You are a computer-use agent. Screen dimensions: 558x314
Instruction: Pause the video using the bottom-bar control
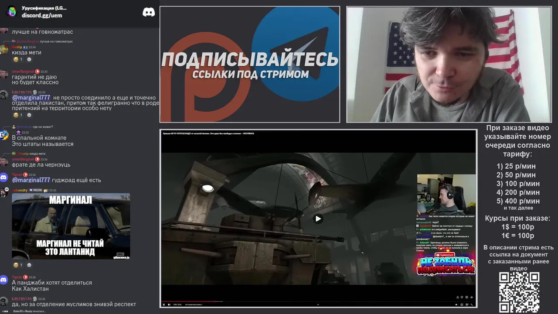(x=164, y=304)
